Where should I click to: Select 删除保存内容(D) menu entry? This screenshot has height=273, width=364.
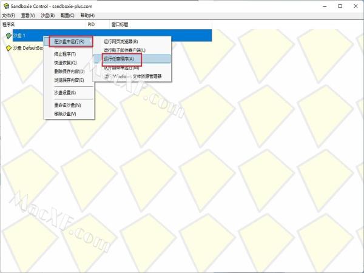(x=69, y=72)
